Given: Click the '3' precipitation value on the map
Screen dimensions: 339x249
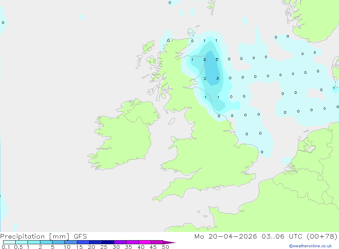Looking at the screenshot, I should click(218, 78).
